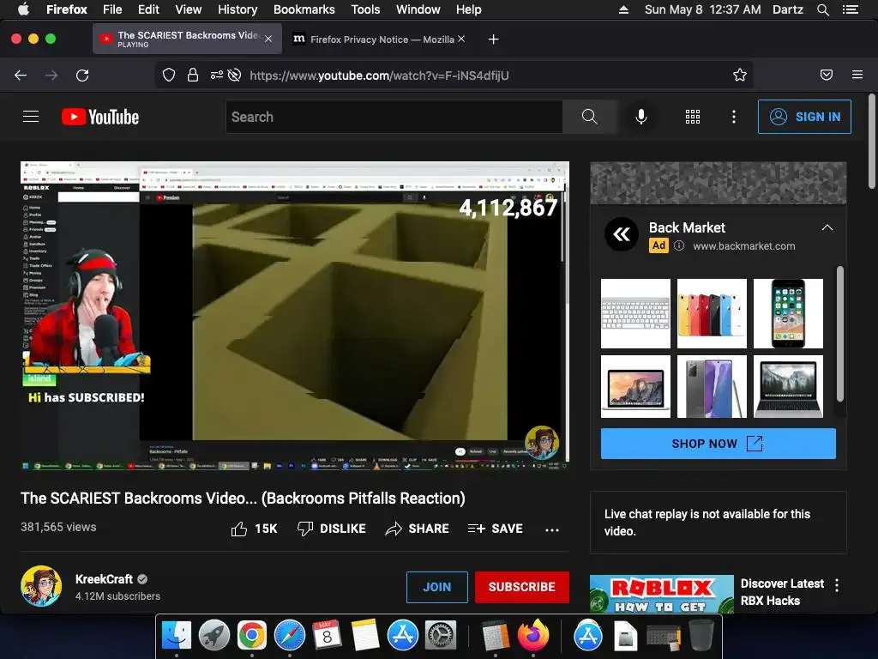Viewport: 878px width, 659px height.
Task: Click the SIGN IN button
Action: point(804,117)
